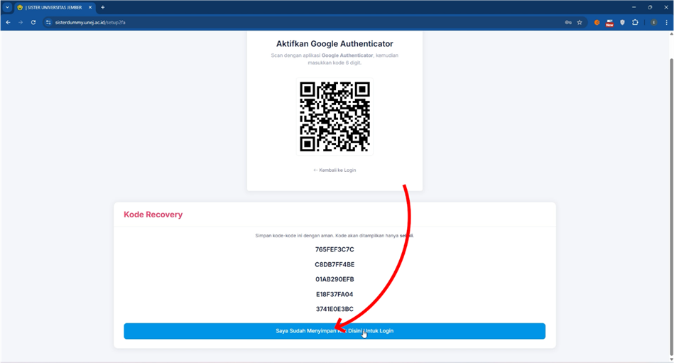This screenshot has width=674, height=363.
Task: Expand the tab search dropdown
Action: [7, 7]
